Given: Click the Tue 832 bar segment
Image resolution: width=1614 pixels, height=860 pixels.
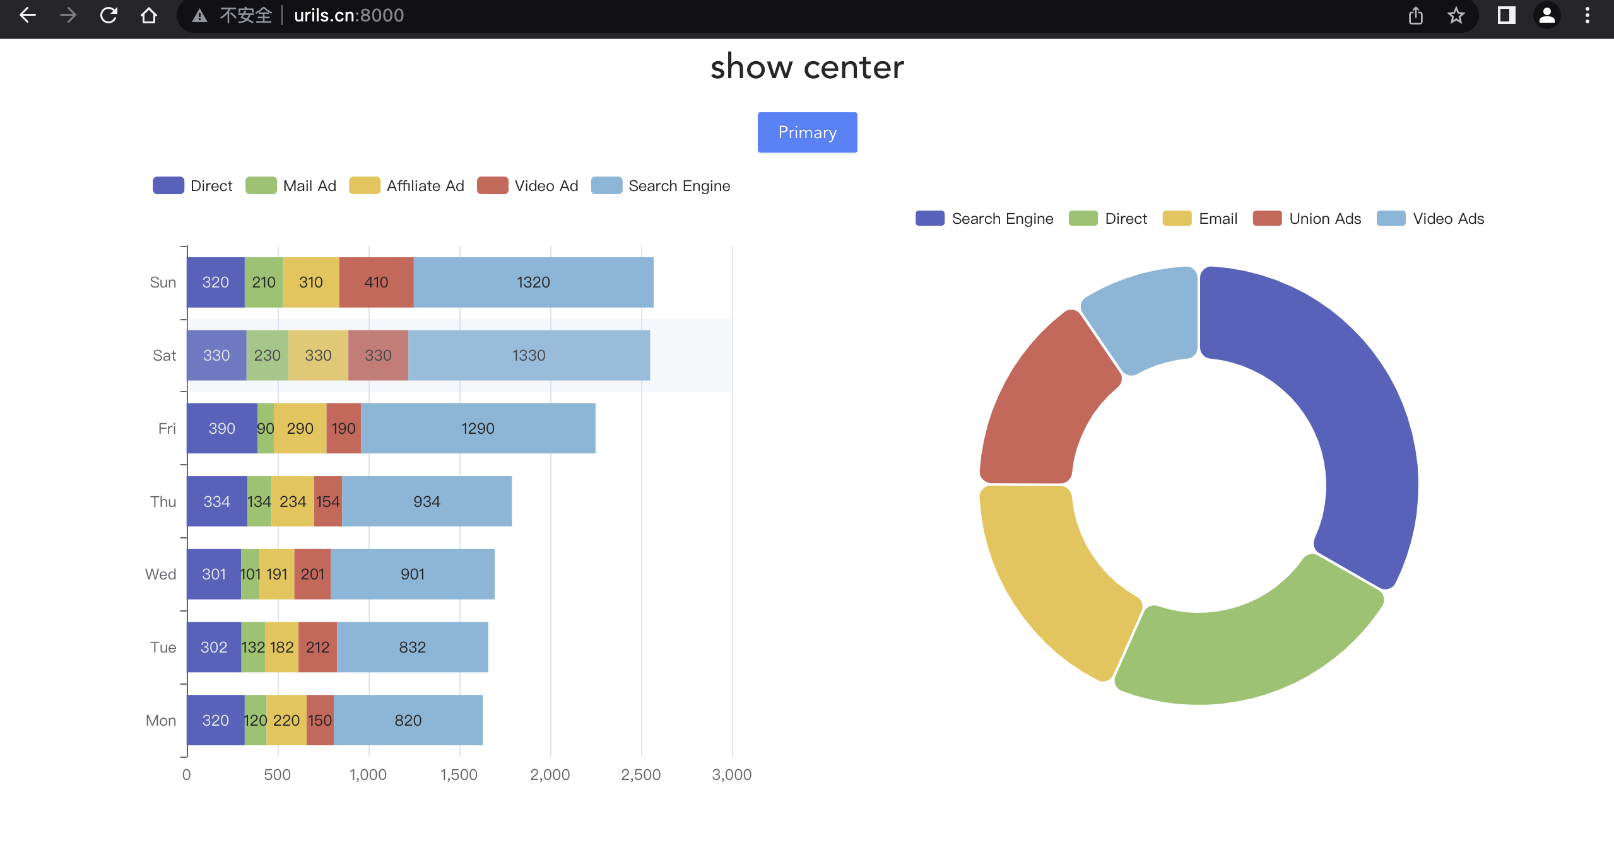Looking at the screenshot, I should click(412, 648).
